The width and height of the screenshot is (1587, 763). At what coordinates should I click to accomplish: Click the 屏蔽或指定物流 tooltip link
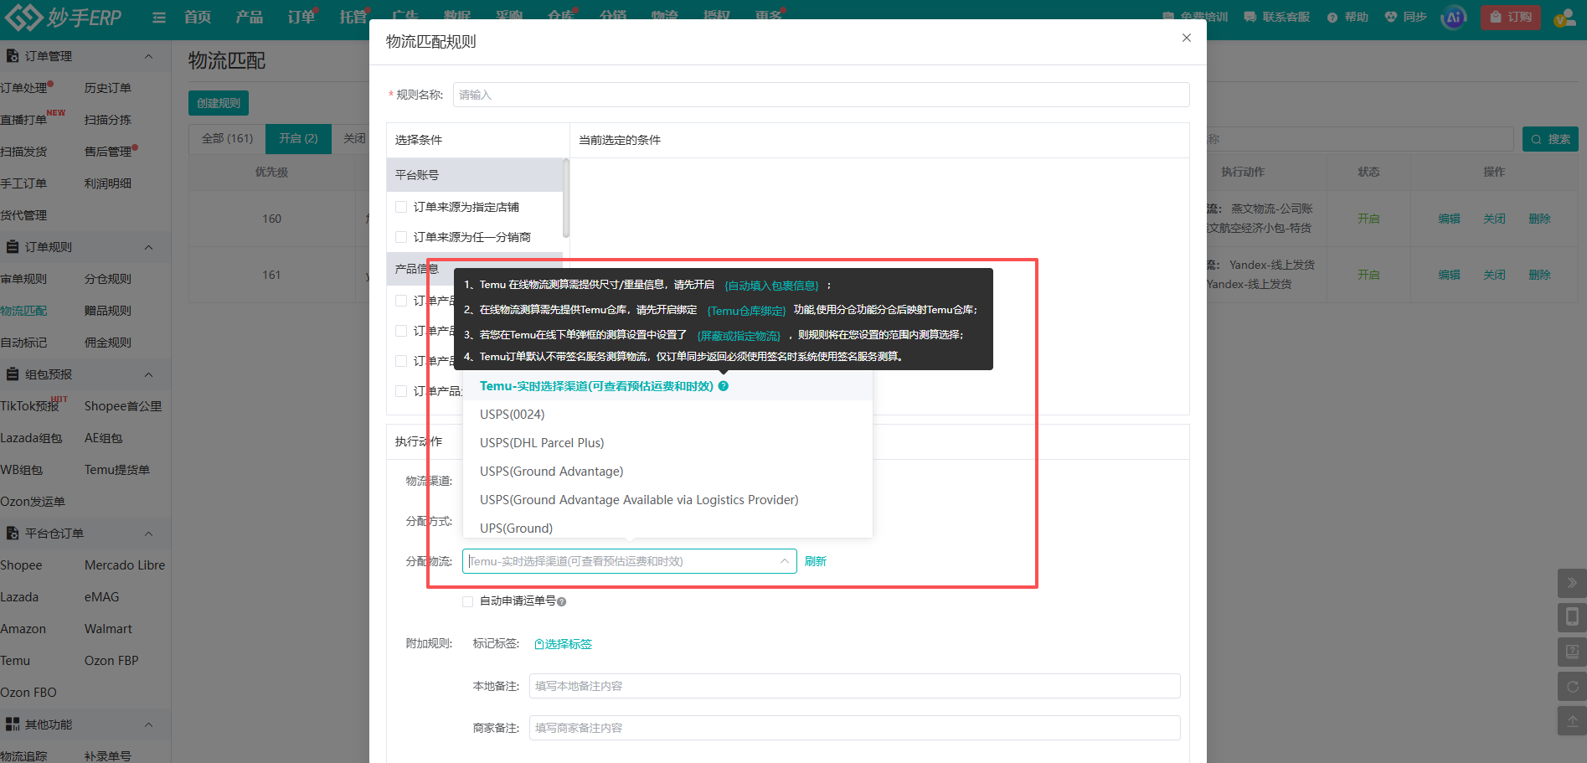739,336
